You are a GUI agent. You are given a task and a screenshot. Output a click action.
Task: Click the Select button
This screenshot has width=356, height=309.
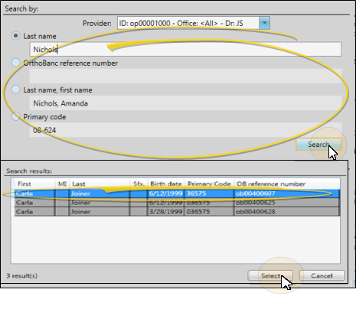point(270,275)
